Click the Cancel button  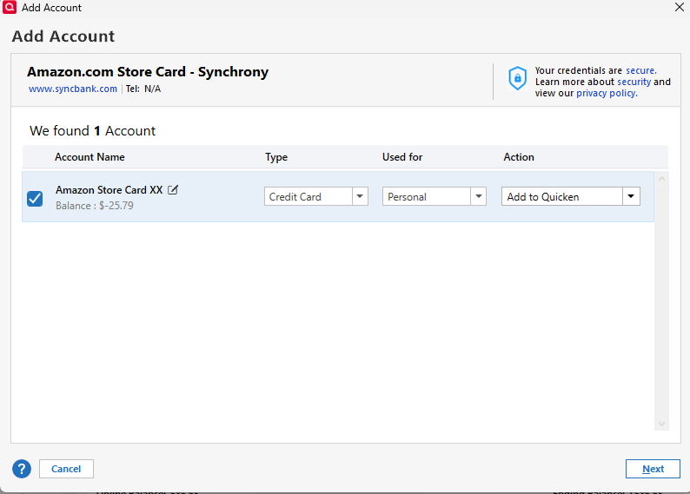click(x=66, y=469)
